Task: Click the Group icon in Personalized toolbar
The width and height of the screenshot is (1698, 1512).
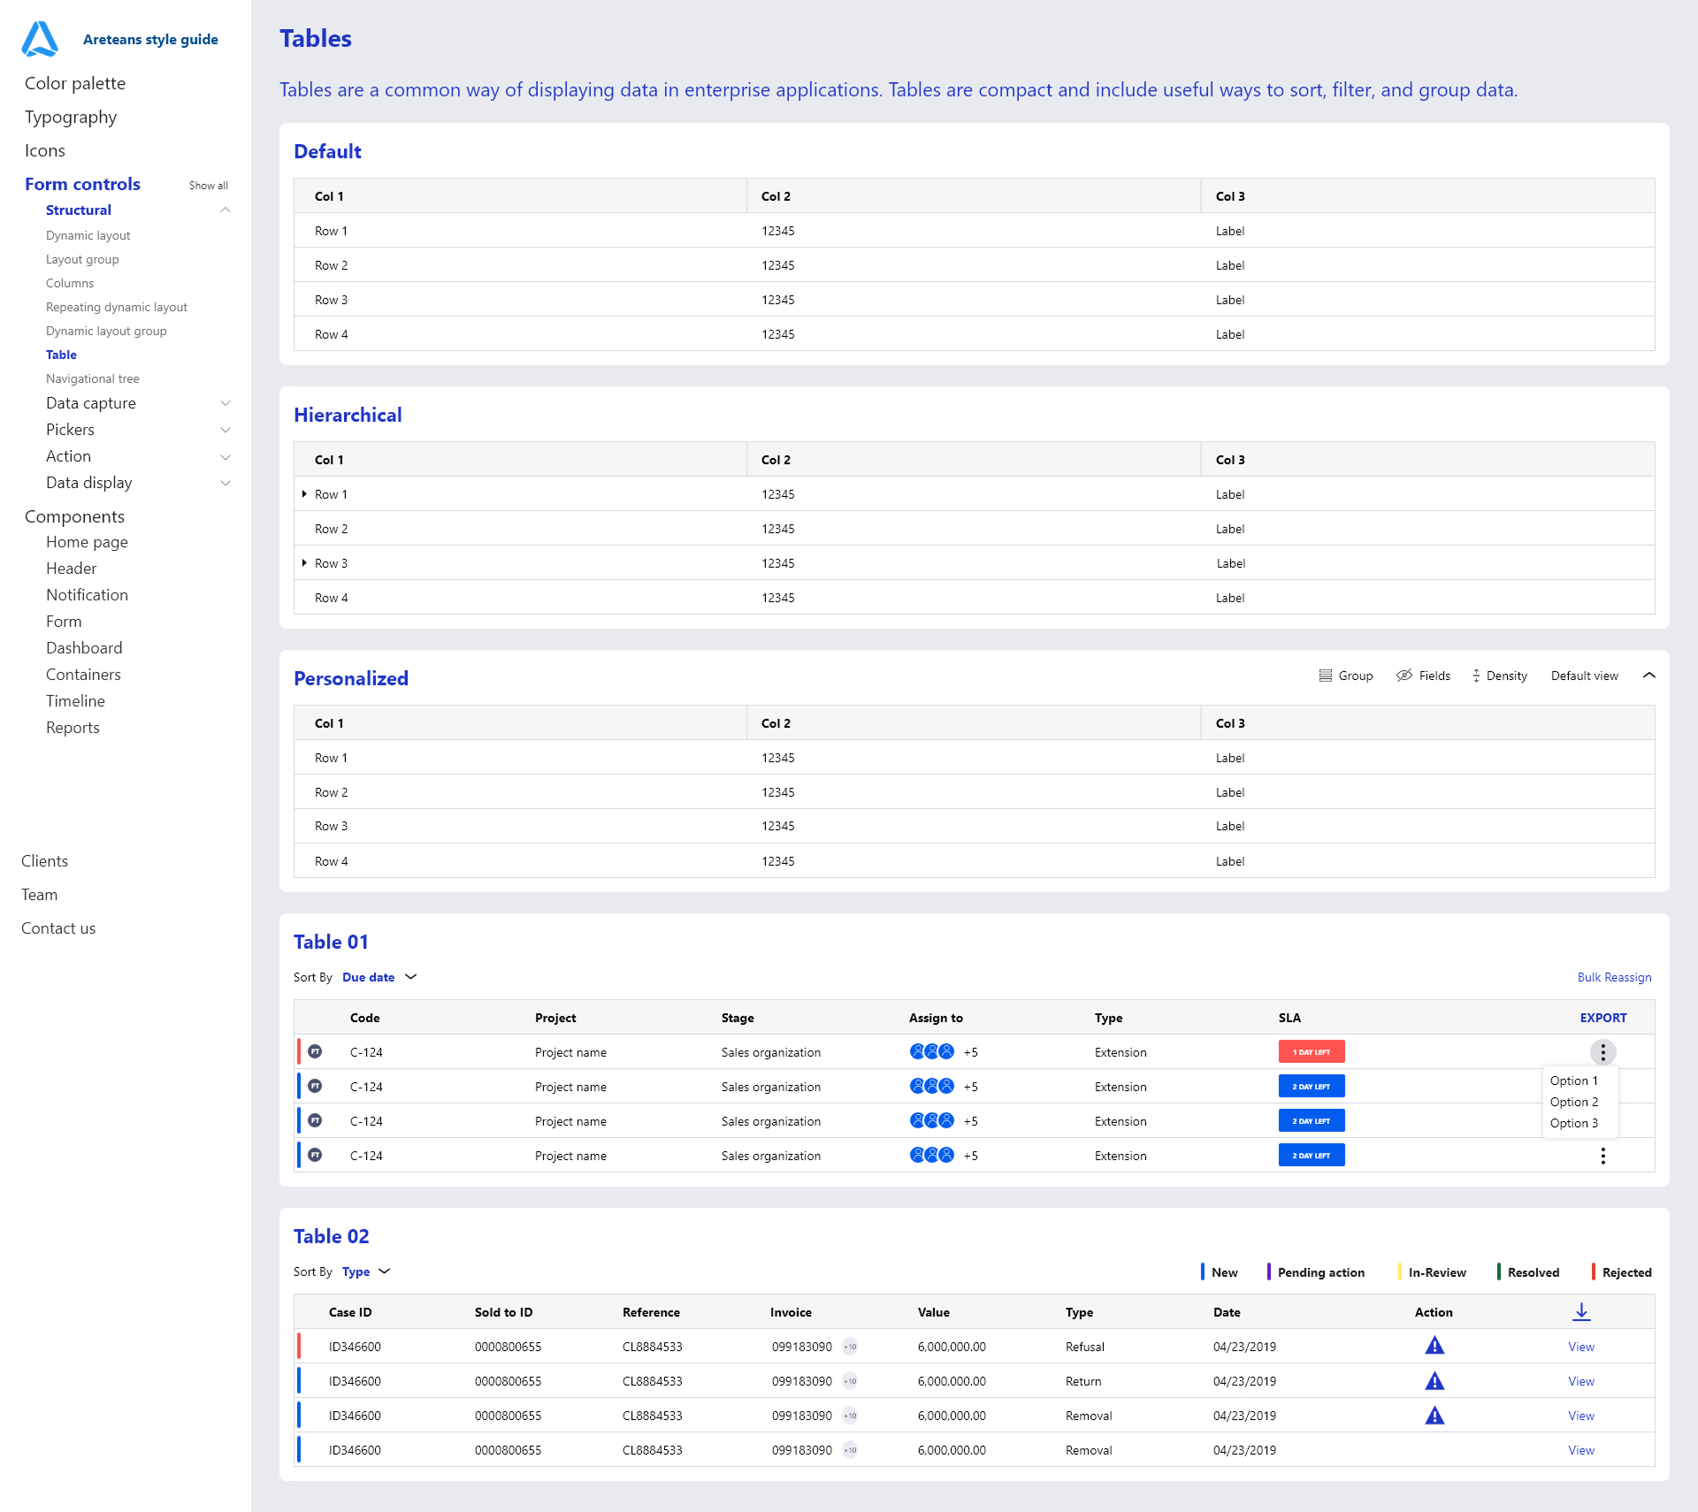Action: pos(1325,676)
